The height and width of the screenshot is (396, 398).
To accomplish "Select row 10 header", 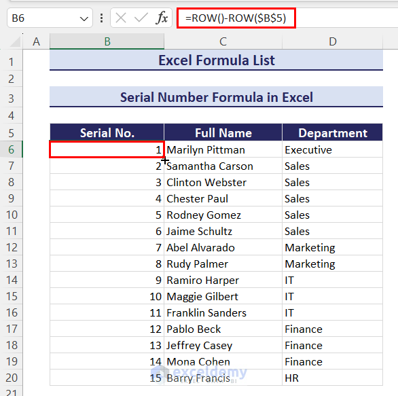I will pos(11,215).
